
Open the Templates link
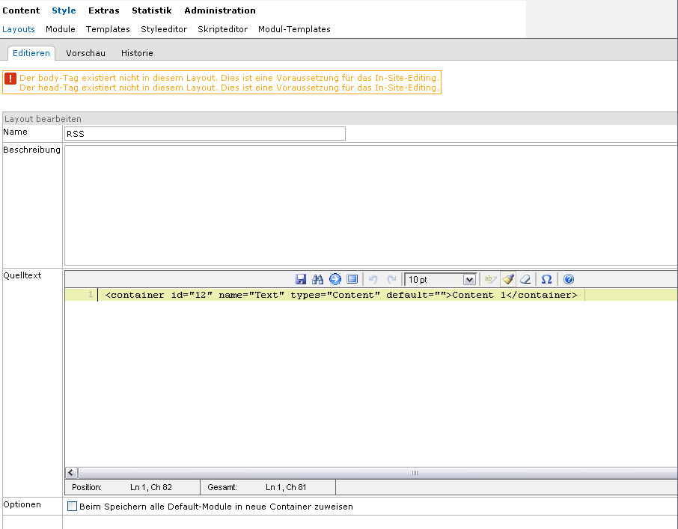[x=108, y=29]
